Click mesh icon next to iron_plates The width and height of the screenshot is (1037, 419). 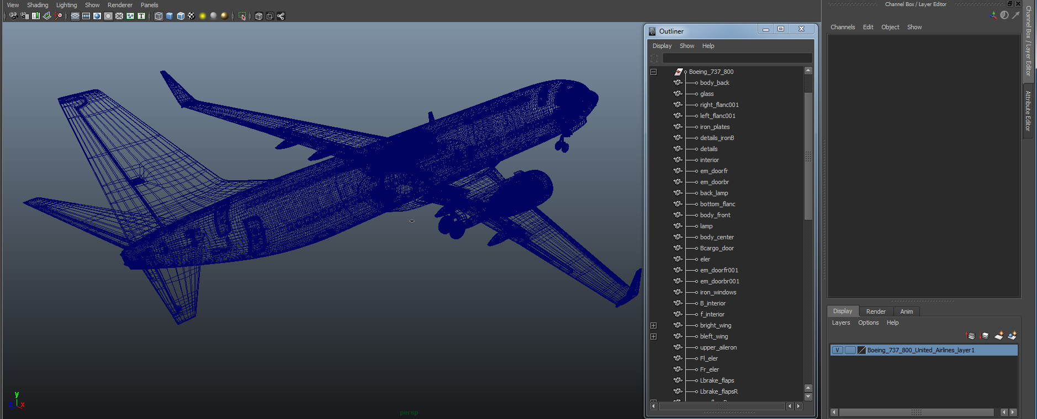click(x=678, y=127)
